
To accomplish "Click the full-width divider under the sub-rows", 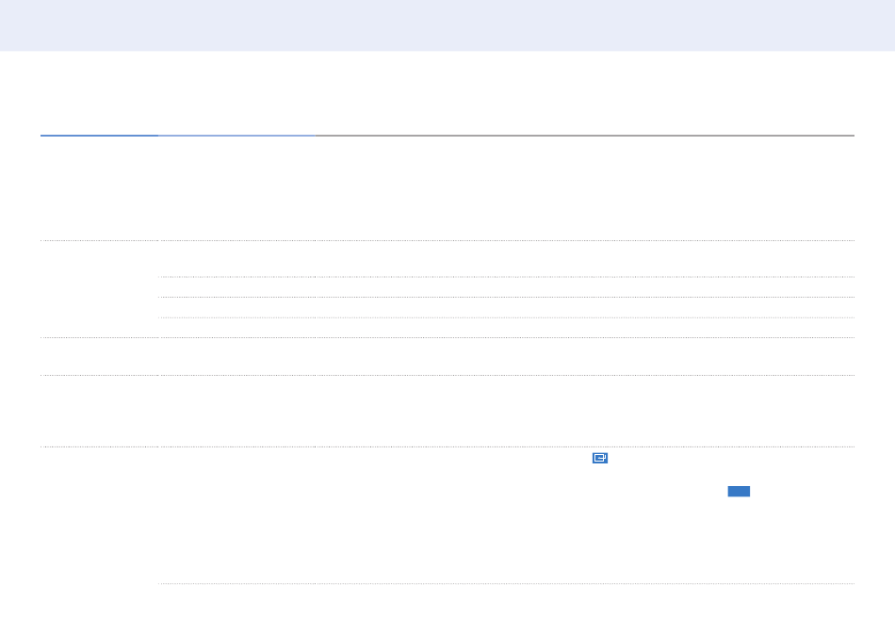I will click(x=447, y=338).
